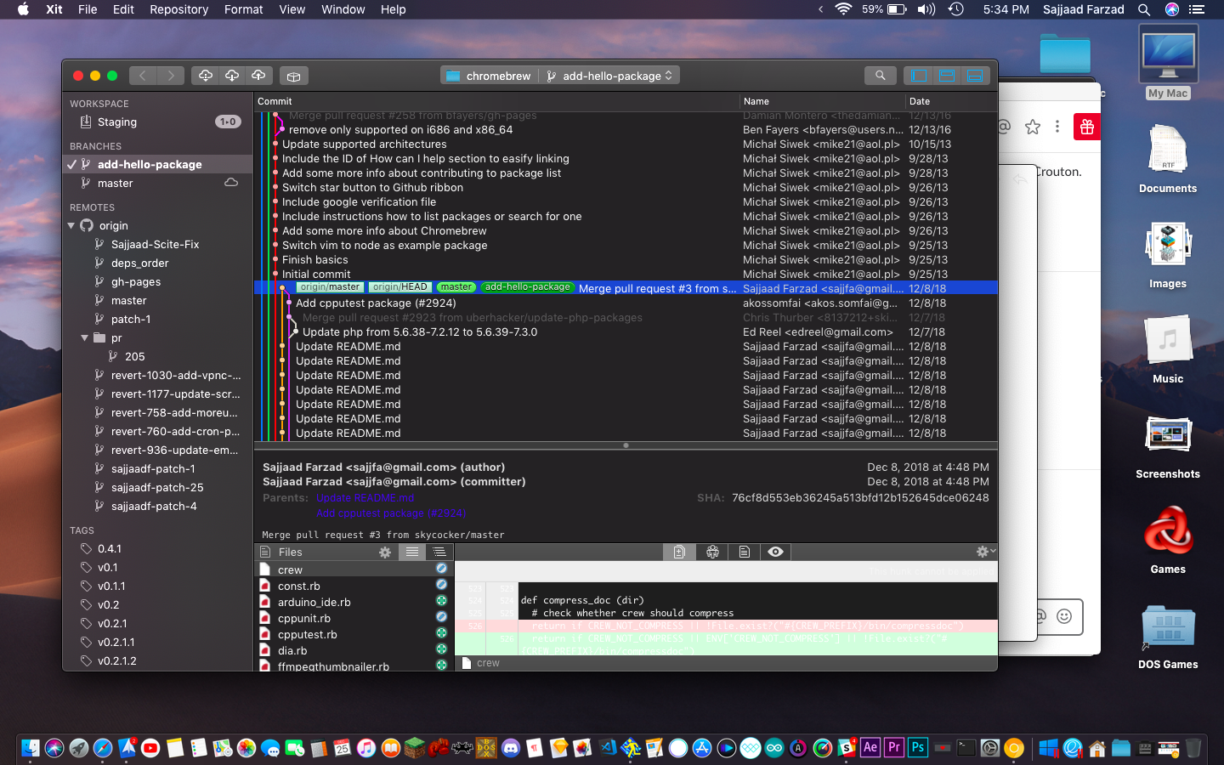Toggle hierarchical view in the Files panel
The width and height of the screenshot is (1224, 765).
pyautogui.click(x=439, y=552)
